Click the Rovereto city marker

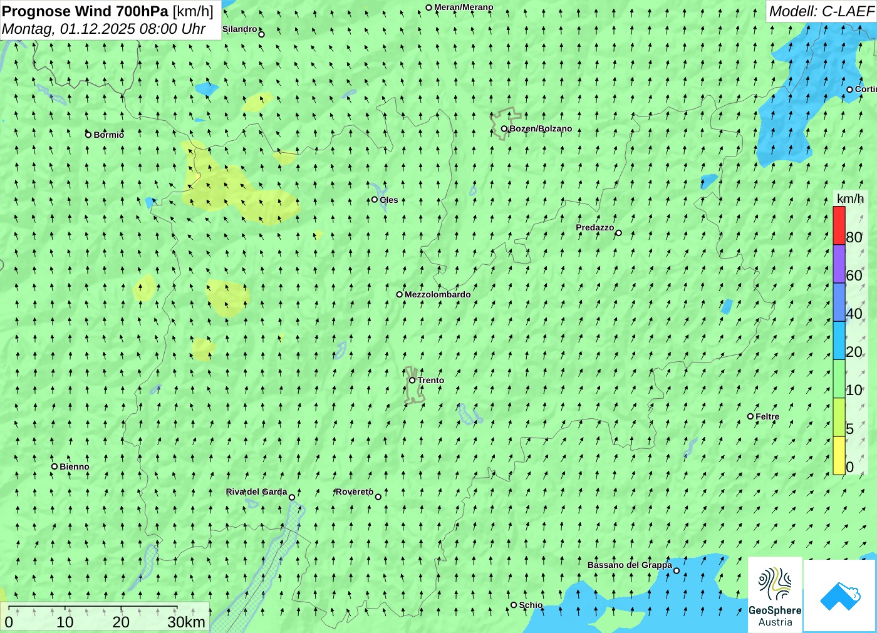[x=378, y=497]
